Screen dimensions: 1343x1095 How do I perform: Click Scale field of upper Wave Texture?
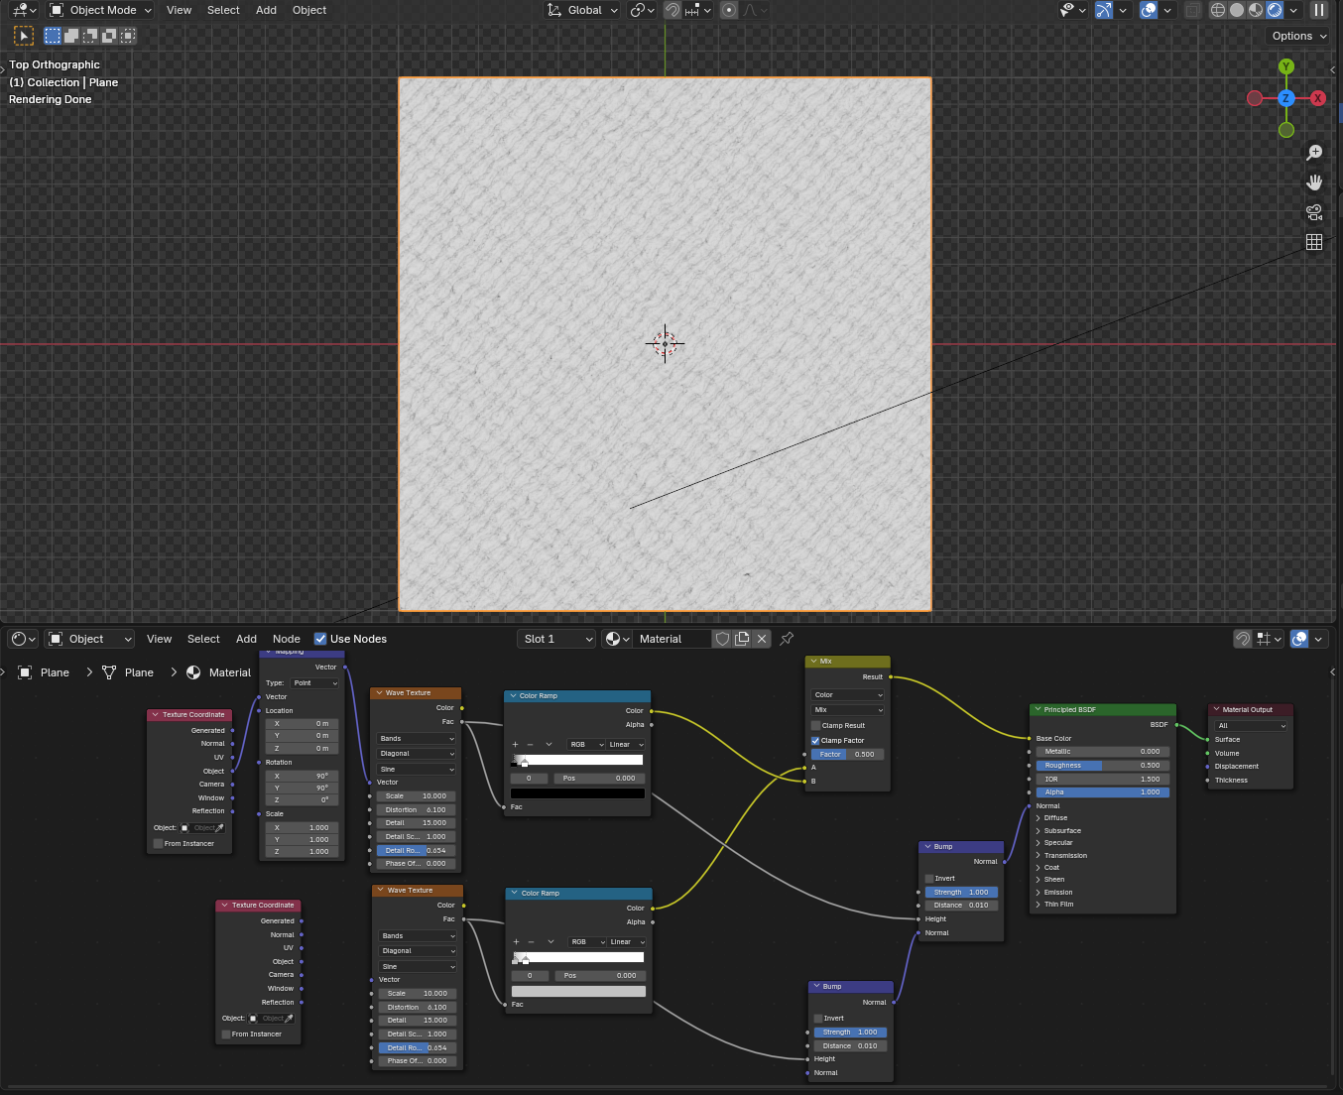point(416,795)
